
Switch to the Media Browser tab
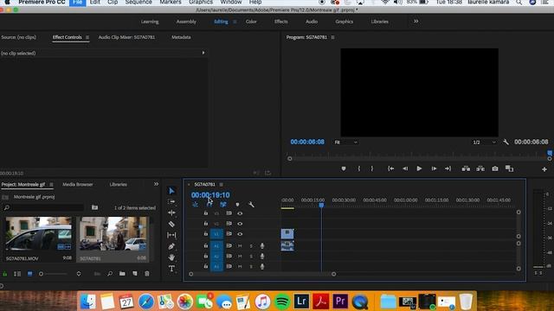78,184
